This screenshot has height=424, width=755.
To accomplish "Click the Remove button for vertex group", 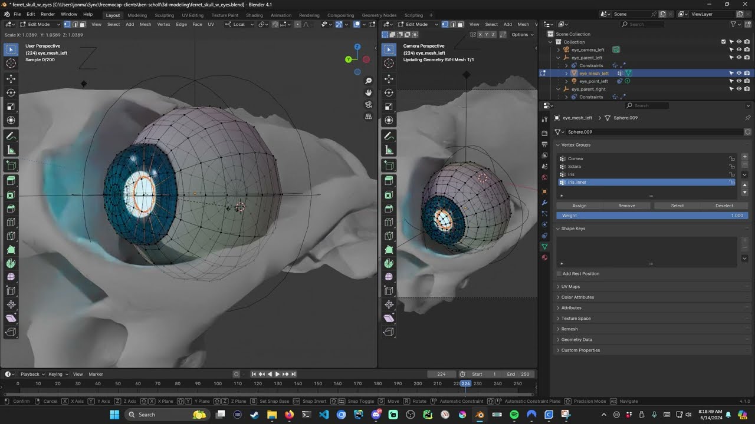I will [x=626, y=206].
